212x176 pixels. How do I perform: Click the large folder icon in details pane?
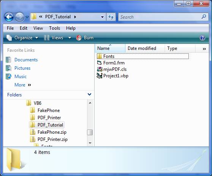click(14, 160)
